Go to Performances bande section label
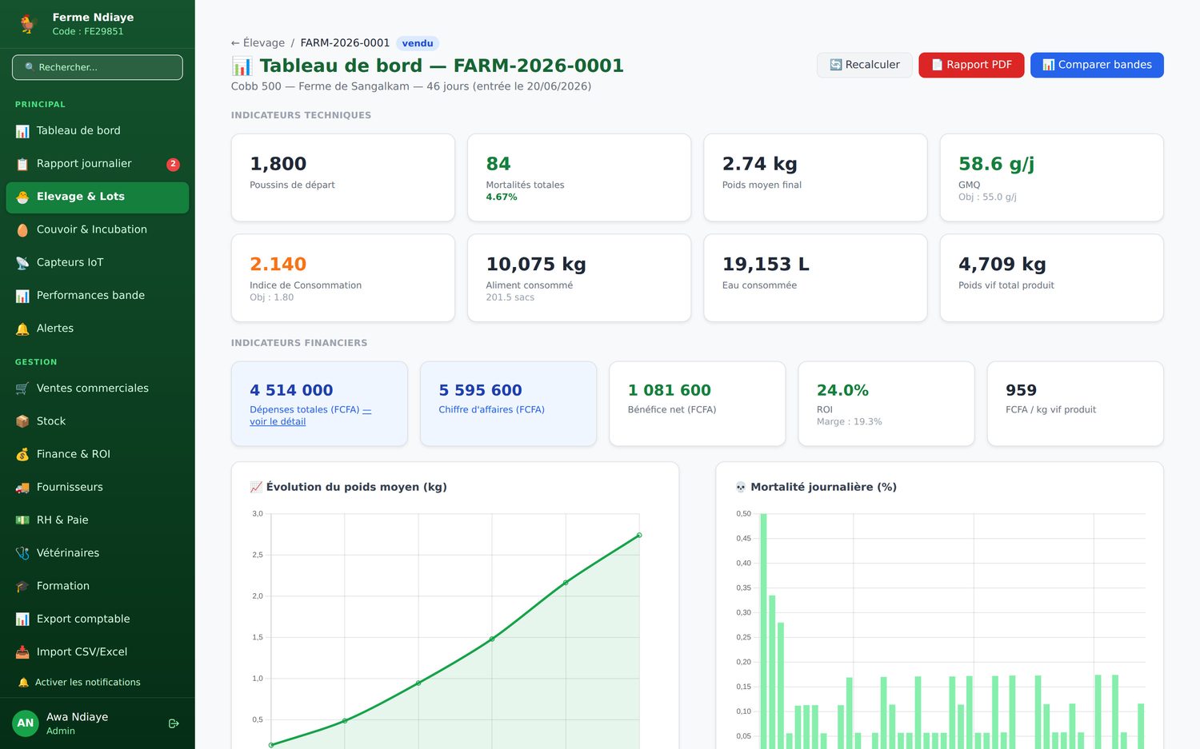Screen dimensions: 1200x749 click(x=90, y=295)
